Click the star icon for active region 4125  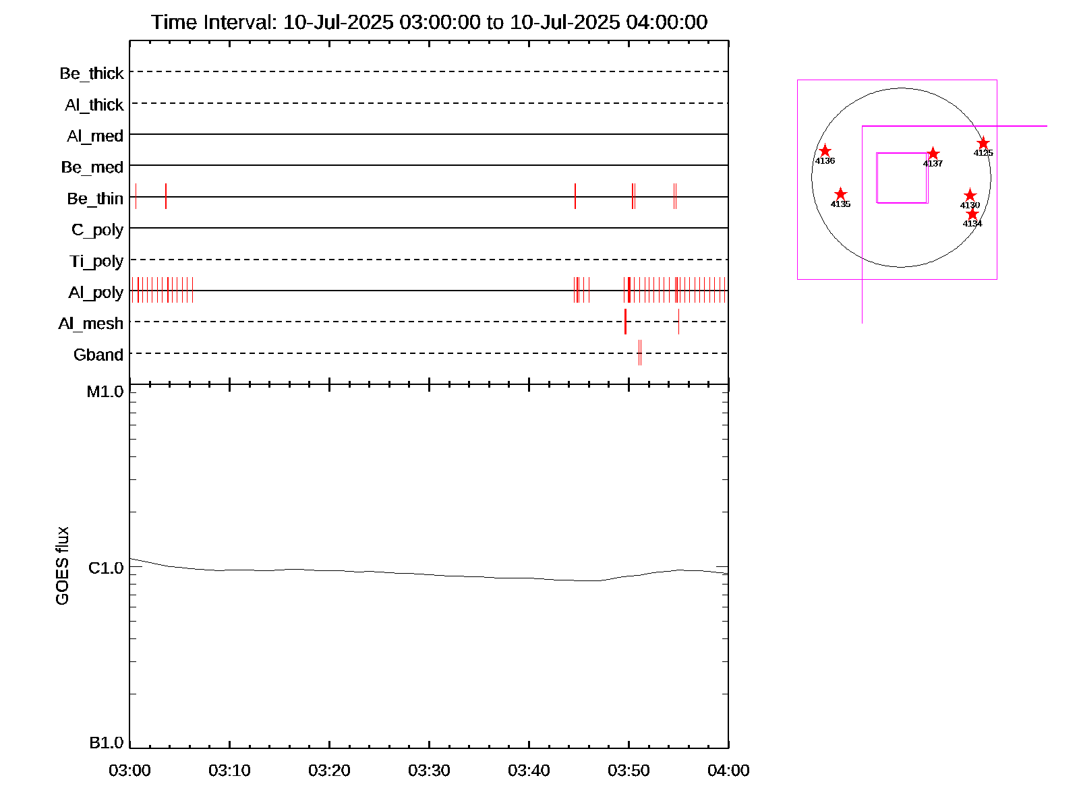983,143
